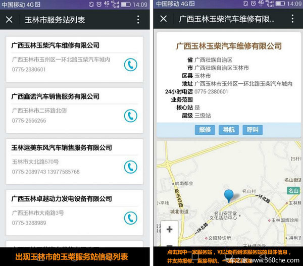The height and width of the screenshot is (266, 303).
Task: Tap the orange company name heading
Action: pyautogui.click(x=229, y=46)
